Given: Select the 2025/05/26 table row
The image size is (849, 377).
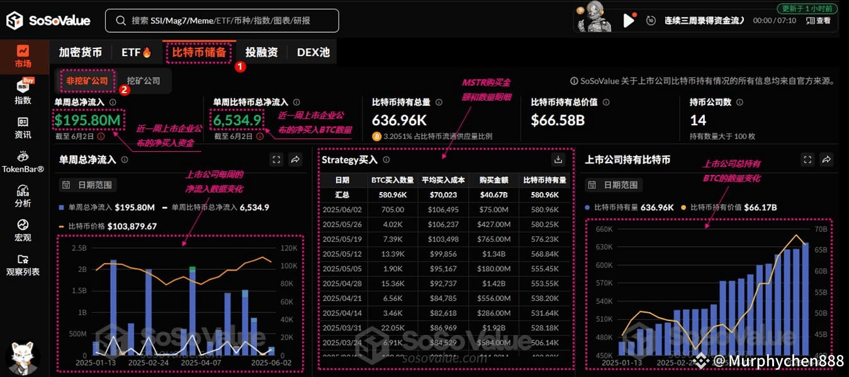Looking at the screenshot, I should click(x=445, y=225).
